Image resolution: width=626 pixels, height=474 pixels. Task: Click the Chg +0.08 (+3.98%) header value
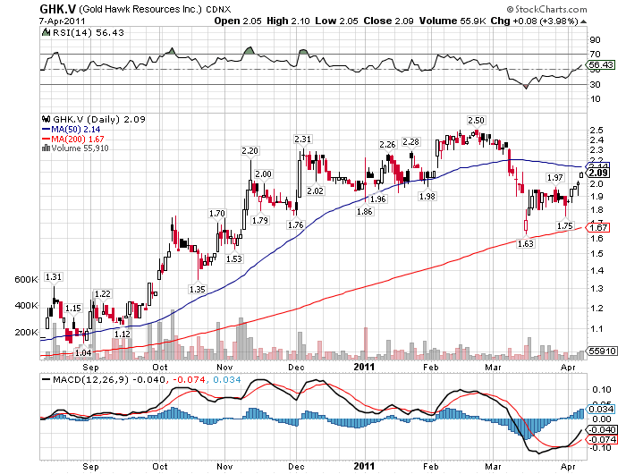[534, 21]
